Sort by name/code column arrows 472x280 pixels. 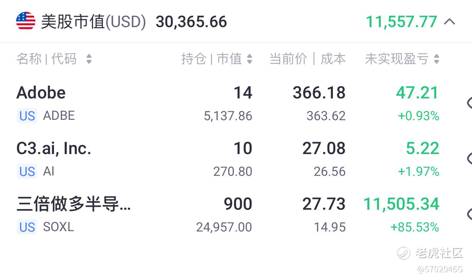click(x=89, y=59)
